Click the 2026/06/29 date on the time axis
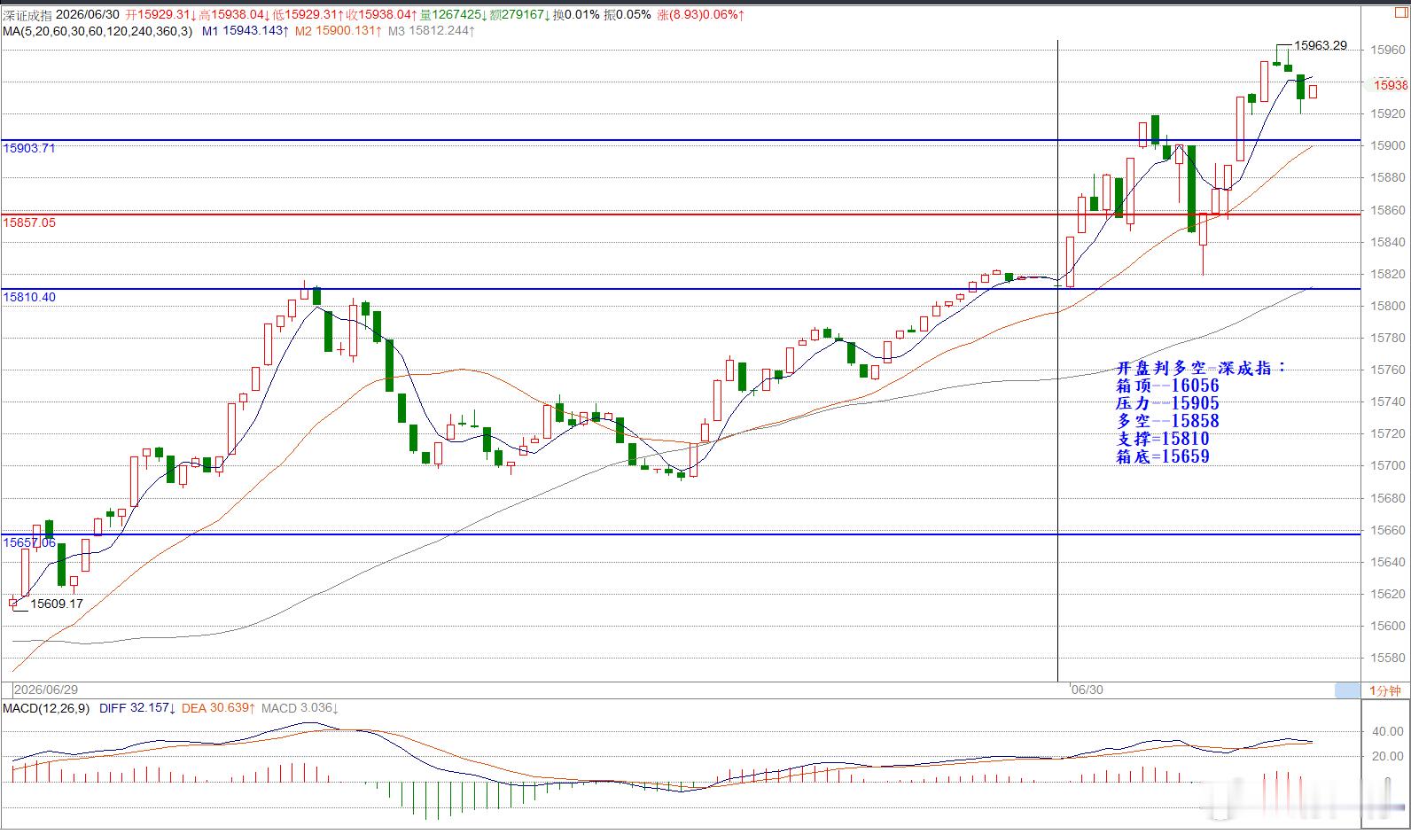Screen dimensions: 1411x834 click(46, 690)
